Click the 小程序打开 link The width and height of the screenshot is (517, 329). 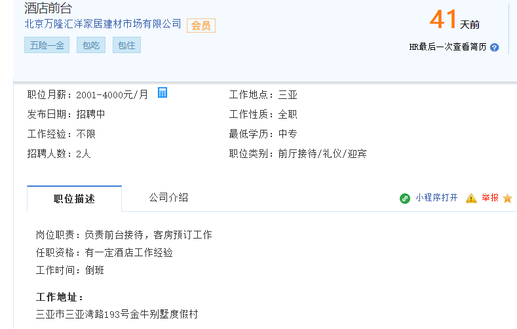click(x=436, y=198)
